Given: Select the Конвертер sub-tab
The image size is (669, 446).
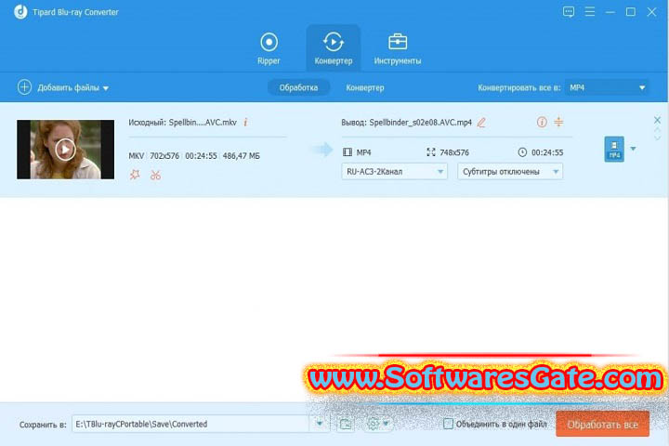Looking at the screenshot, I should [x=365, y=87].
